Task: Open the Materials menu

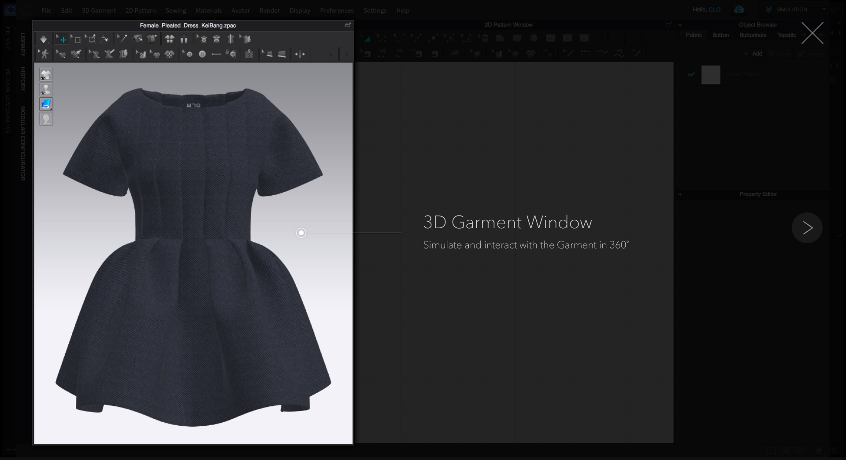Action: (208, 10)
